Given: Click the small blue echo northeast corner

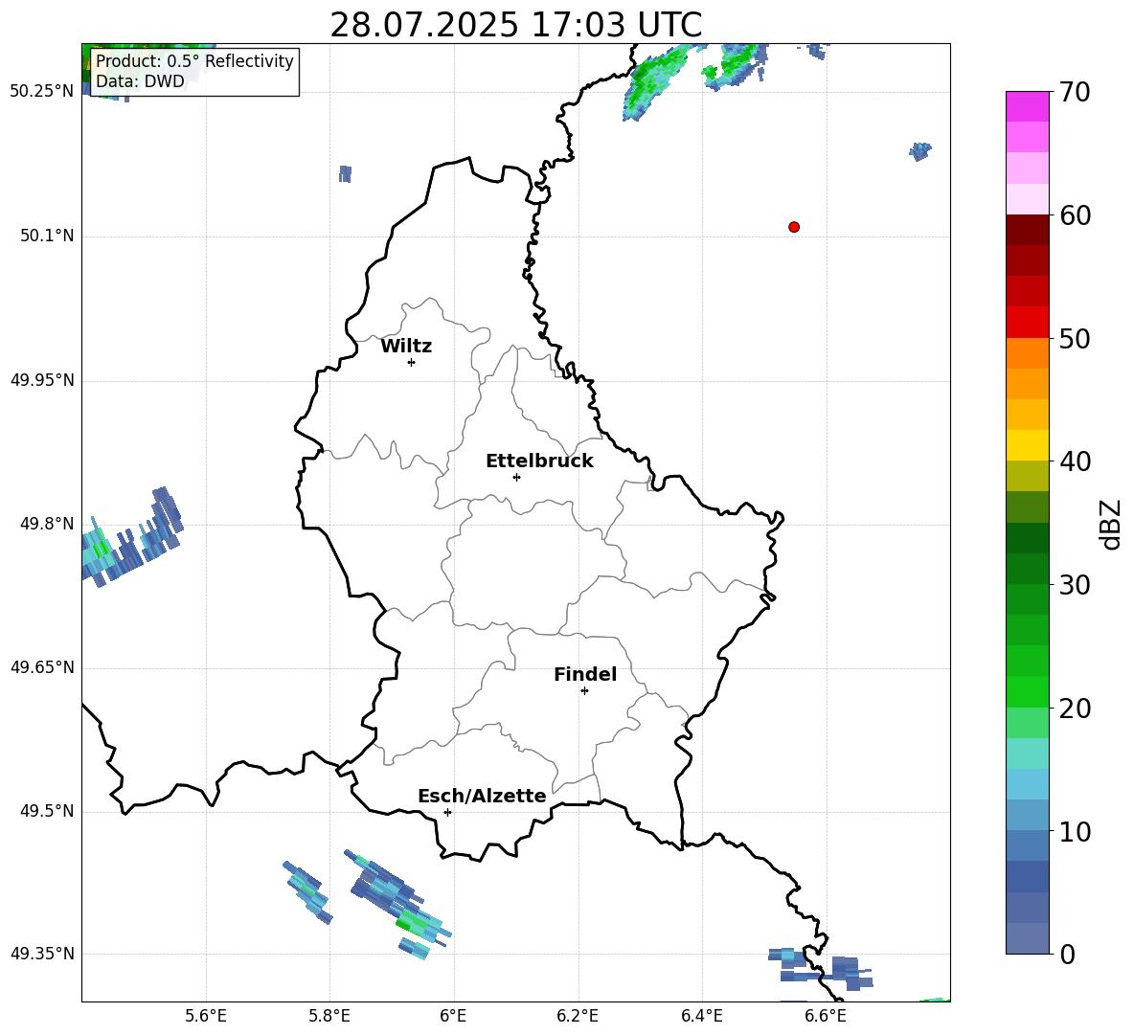Looking at the screenshot, I should 919,151.
